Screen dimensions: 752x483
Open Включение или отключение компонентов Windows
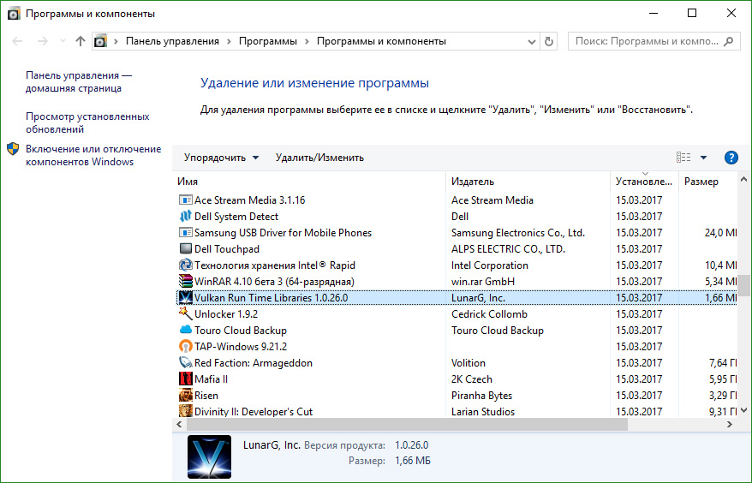[93, 155]
